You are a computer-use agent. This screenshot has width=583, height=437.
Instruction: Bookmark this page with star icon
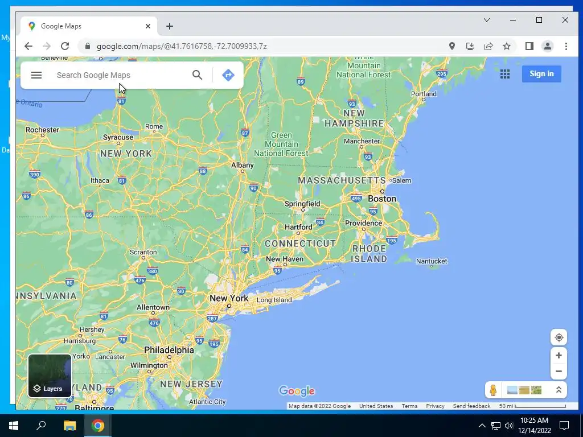tap(506, 46)
